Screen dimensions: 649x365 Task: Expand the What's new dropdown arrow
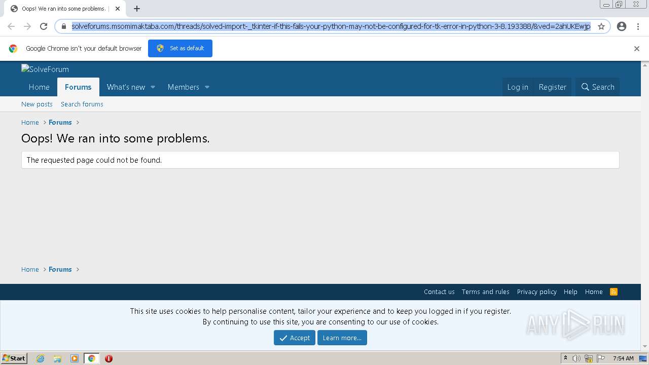click(153, 87)
